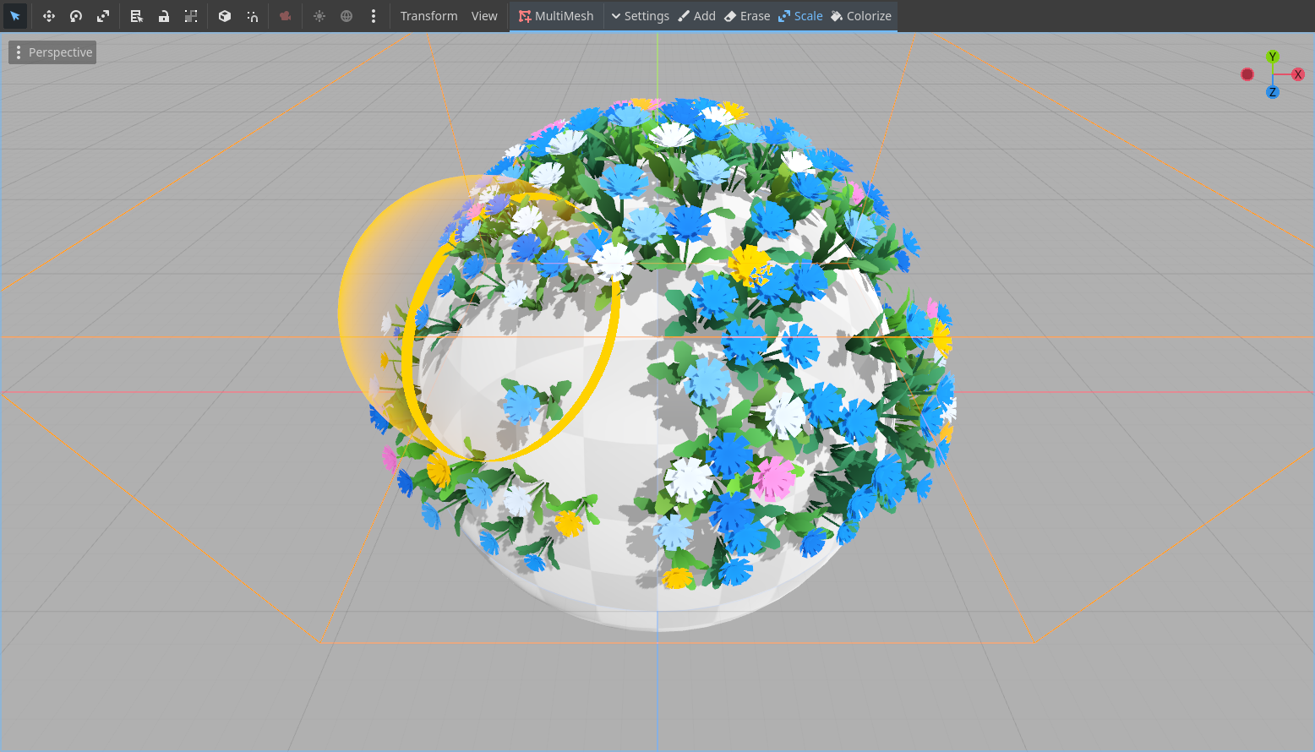Lock the selected node with padlock icon
Image resolution: width=1315 pixels, height=752 pixels.
click(x=164, y=16)
